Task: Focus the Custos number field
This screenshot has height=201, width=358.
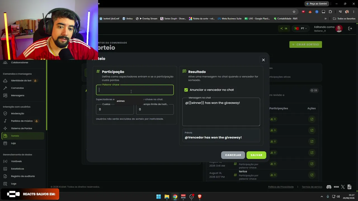Action: tap(115, 109)
